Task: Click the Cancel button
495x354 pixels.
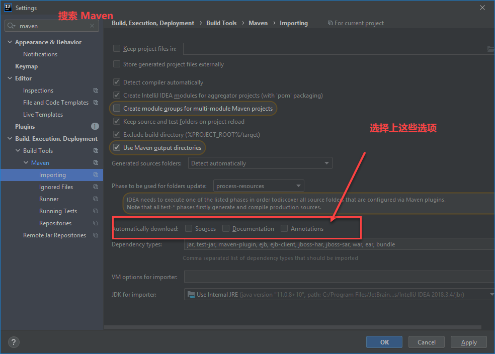Action: coord(427,342)
